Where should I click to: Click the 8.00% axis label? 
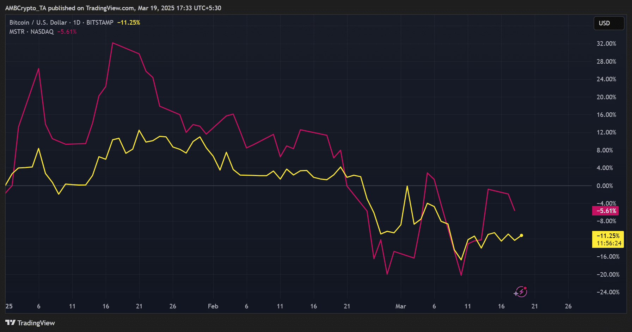pos(605,150)
